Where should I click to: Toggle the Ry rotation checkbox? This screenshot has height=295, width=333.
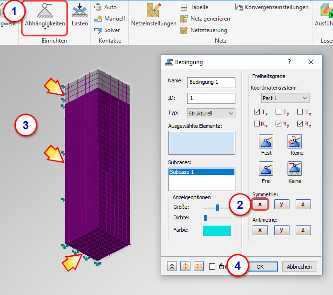[x=278, y=124]
